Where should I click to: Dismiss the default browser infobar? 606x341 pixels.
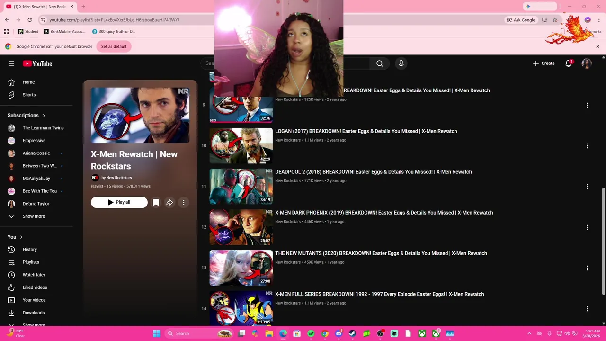pos(597,46)
